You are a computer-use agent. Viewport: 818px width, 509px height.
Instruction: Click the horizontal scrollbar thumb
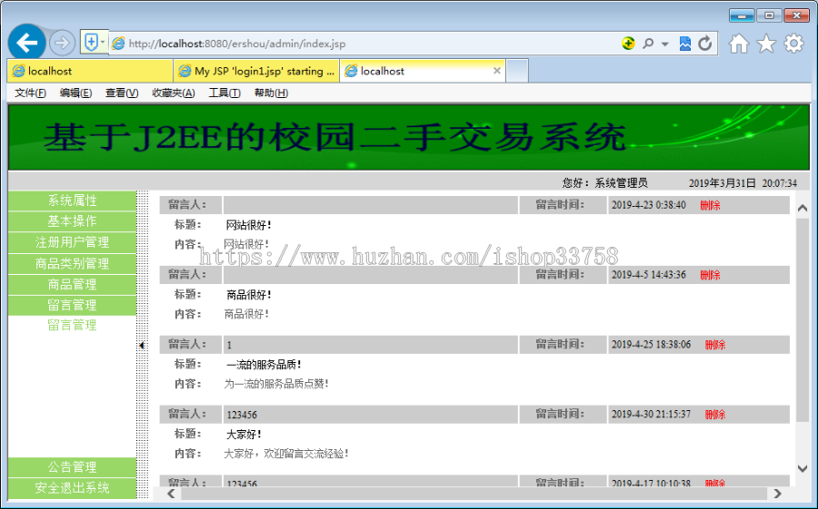point(474,494)
